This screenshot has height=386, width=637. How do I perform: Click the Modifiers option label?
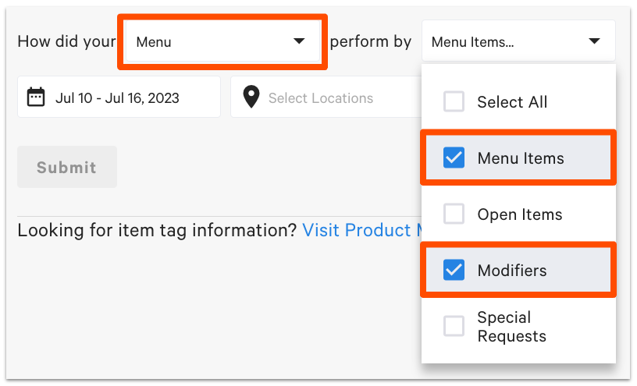(511, 271)
